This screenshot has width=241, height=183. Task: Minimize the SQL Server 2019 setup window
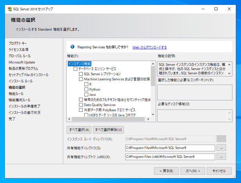coord(203,9)
